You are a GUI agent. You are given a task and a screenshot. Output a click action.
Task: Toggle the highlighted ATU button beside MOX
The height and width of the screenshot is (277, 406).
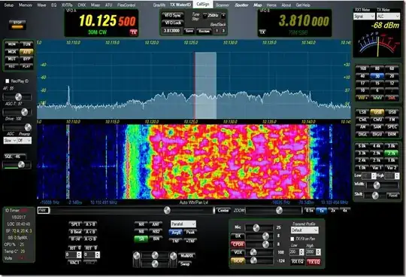[26, 52]
